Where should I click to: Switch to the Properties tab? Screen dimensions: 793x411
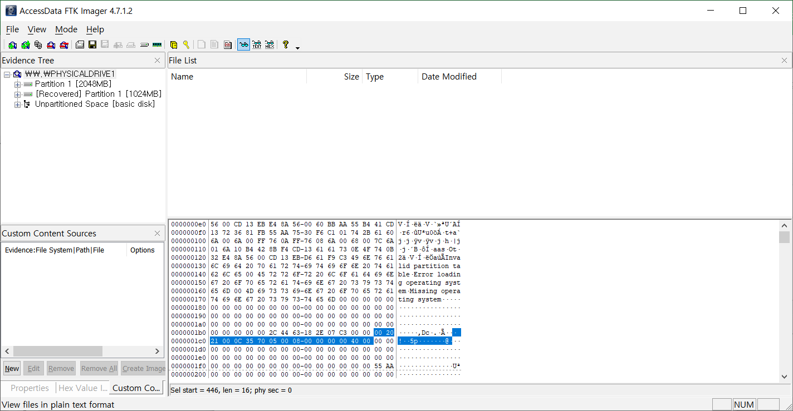pos(30,388)
